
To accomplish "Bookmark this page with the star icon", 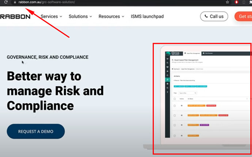I will 227,2.
